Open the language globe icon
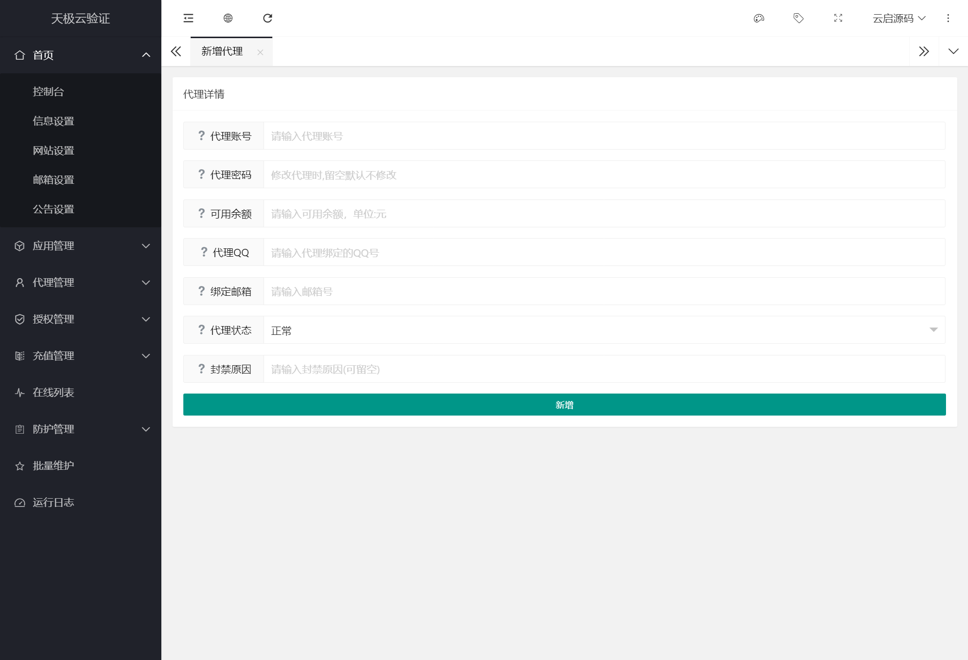 [228, 18]
